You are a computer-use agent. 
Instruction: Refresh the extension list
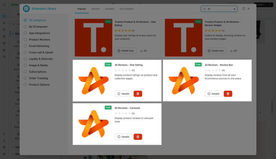click(243, 9)
